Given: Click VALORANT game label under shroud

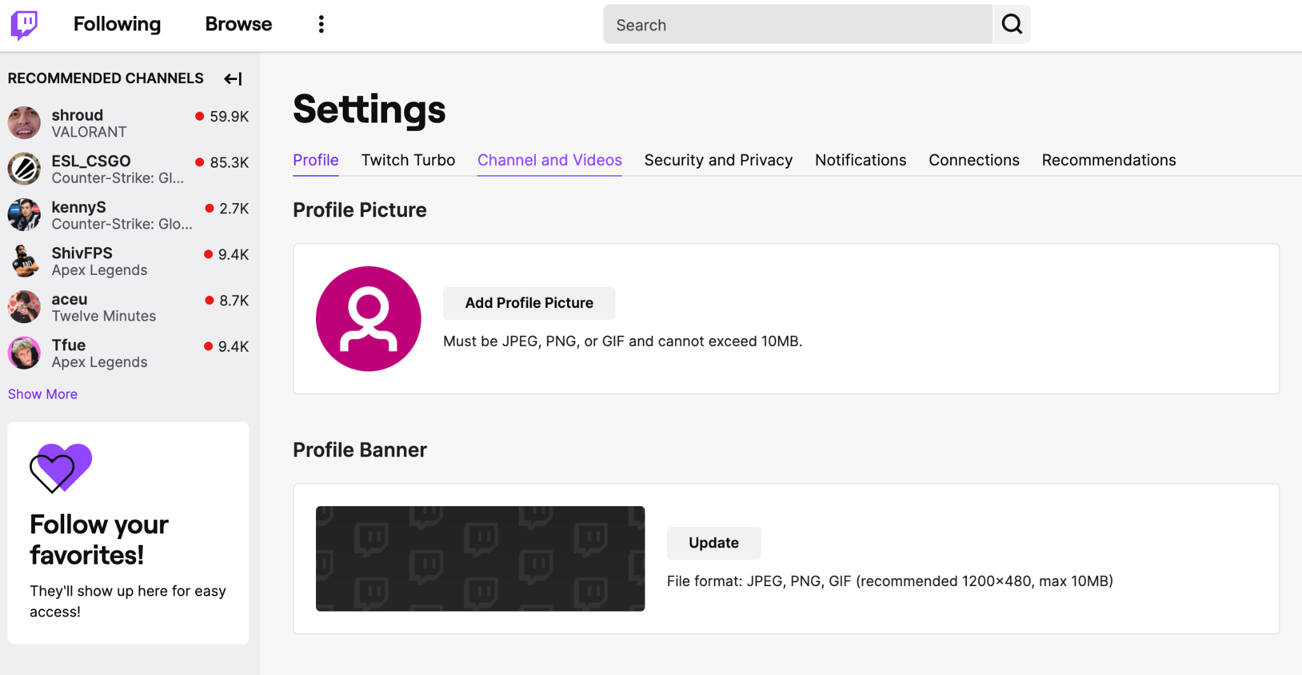Looking at the screenshot, I should click(89, 132).
